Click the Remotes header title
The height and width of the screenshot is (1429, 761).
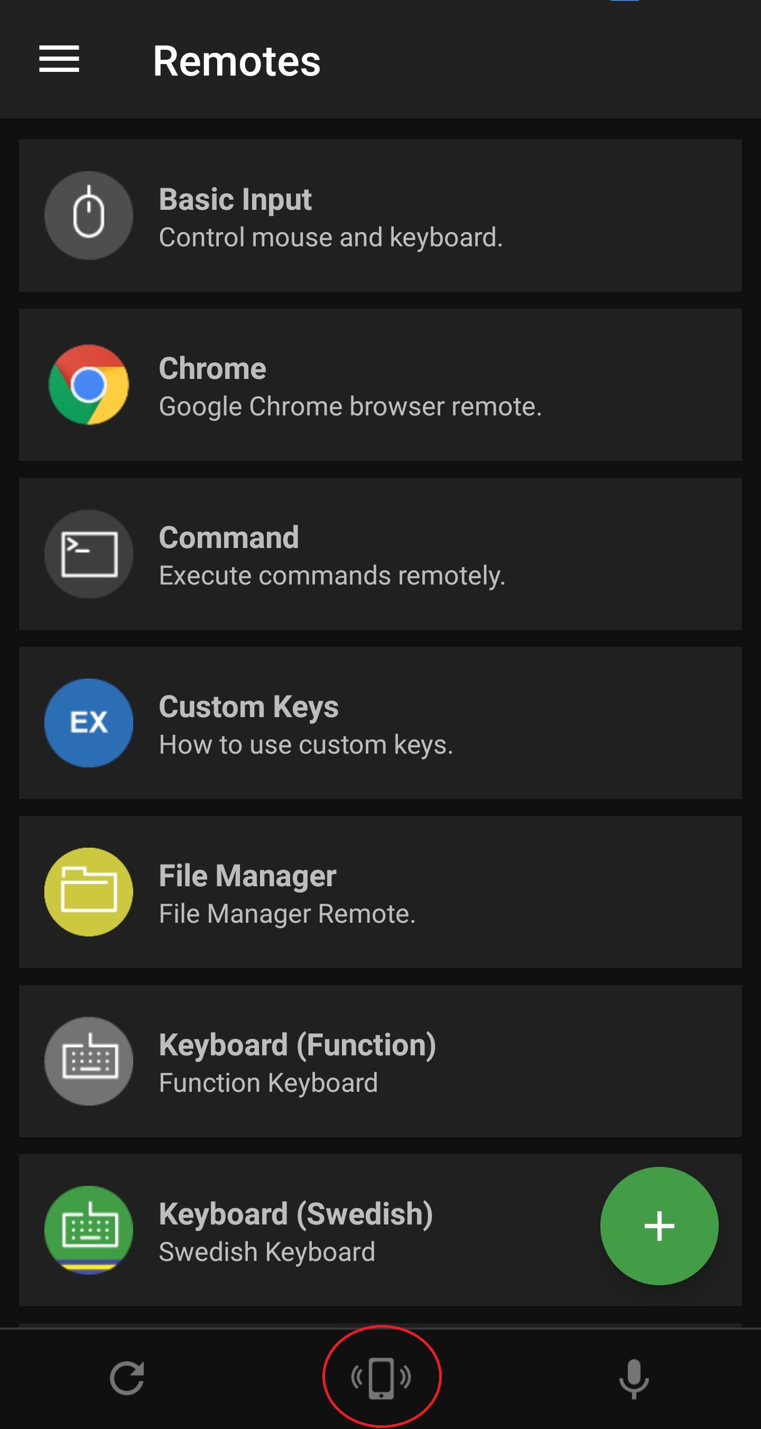[237, 60]
